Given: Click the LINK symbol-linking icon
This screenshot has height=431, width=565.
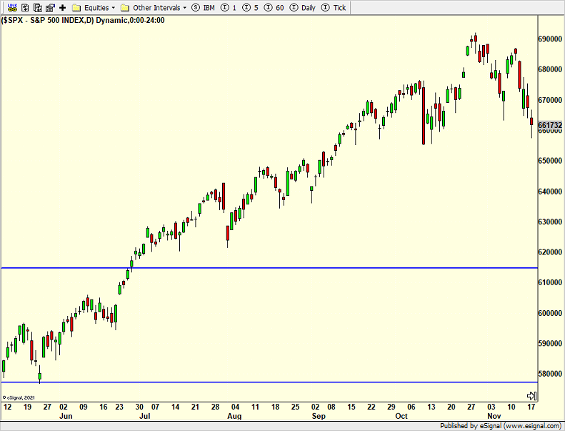Looking at the screenshot, I should point(11,7).
